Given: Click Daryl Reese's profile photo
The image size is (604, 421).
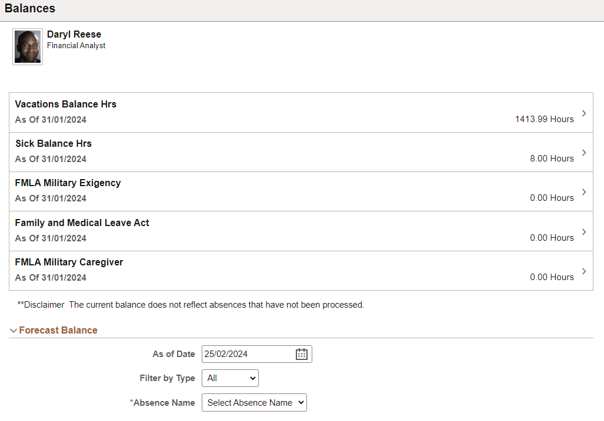Looking at the screenshot, I should pyautogui.click(x=28, y=47).
